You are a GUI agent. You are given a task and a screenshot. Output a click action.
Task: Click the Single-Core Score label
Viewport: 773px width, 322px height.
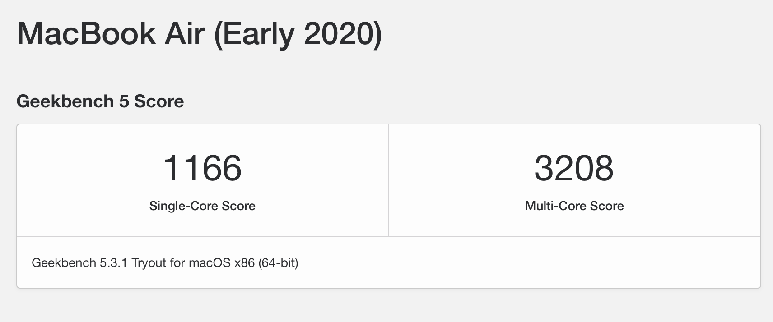point(202,206)
